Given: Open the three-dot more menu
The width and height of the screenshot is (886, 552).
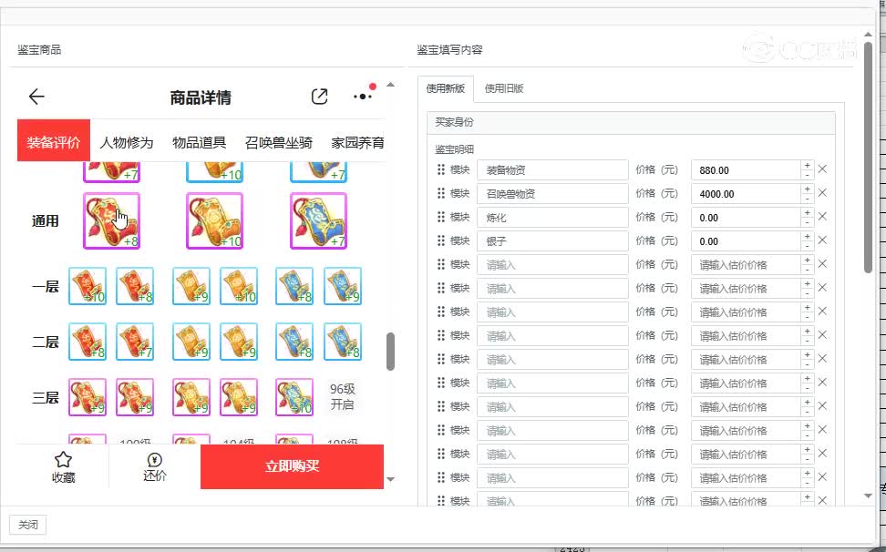Looking at the screenshot, I should pos(364,96).
